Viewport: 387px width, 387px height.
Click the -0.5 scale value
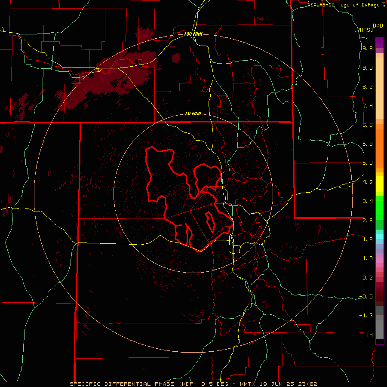tap(366, 296)
